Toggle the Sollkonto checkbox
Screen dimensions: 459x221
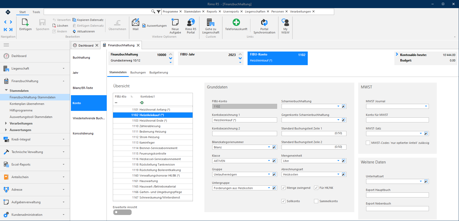pyautogui.click(x=283, y=201)
